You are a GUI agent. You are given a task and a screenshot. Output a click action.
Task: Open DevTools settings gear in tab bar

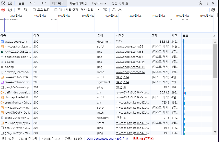point(200,3)
